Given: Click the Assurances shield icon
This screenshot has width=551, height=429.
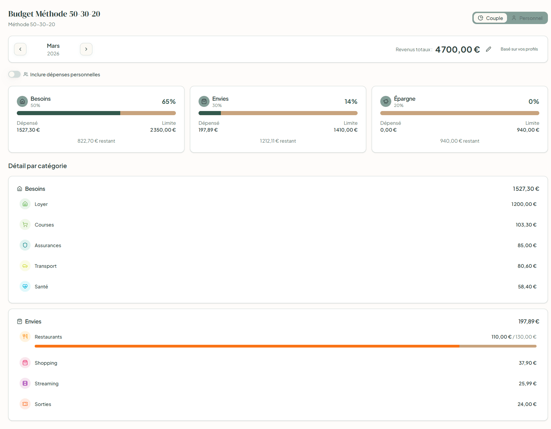Looking at the screenshot, I should (x=25, y=245).
